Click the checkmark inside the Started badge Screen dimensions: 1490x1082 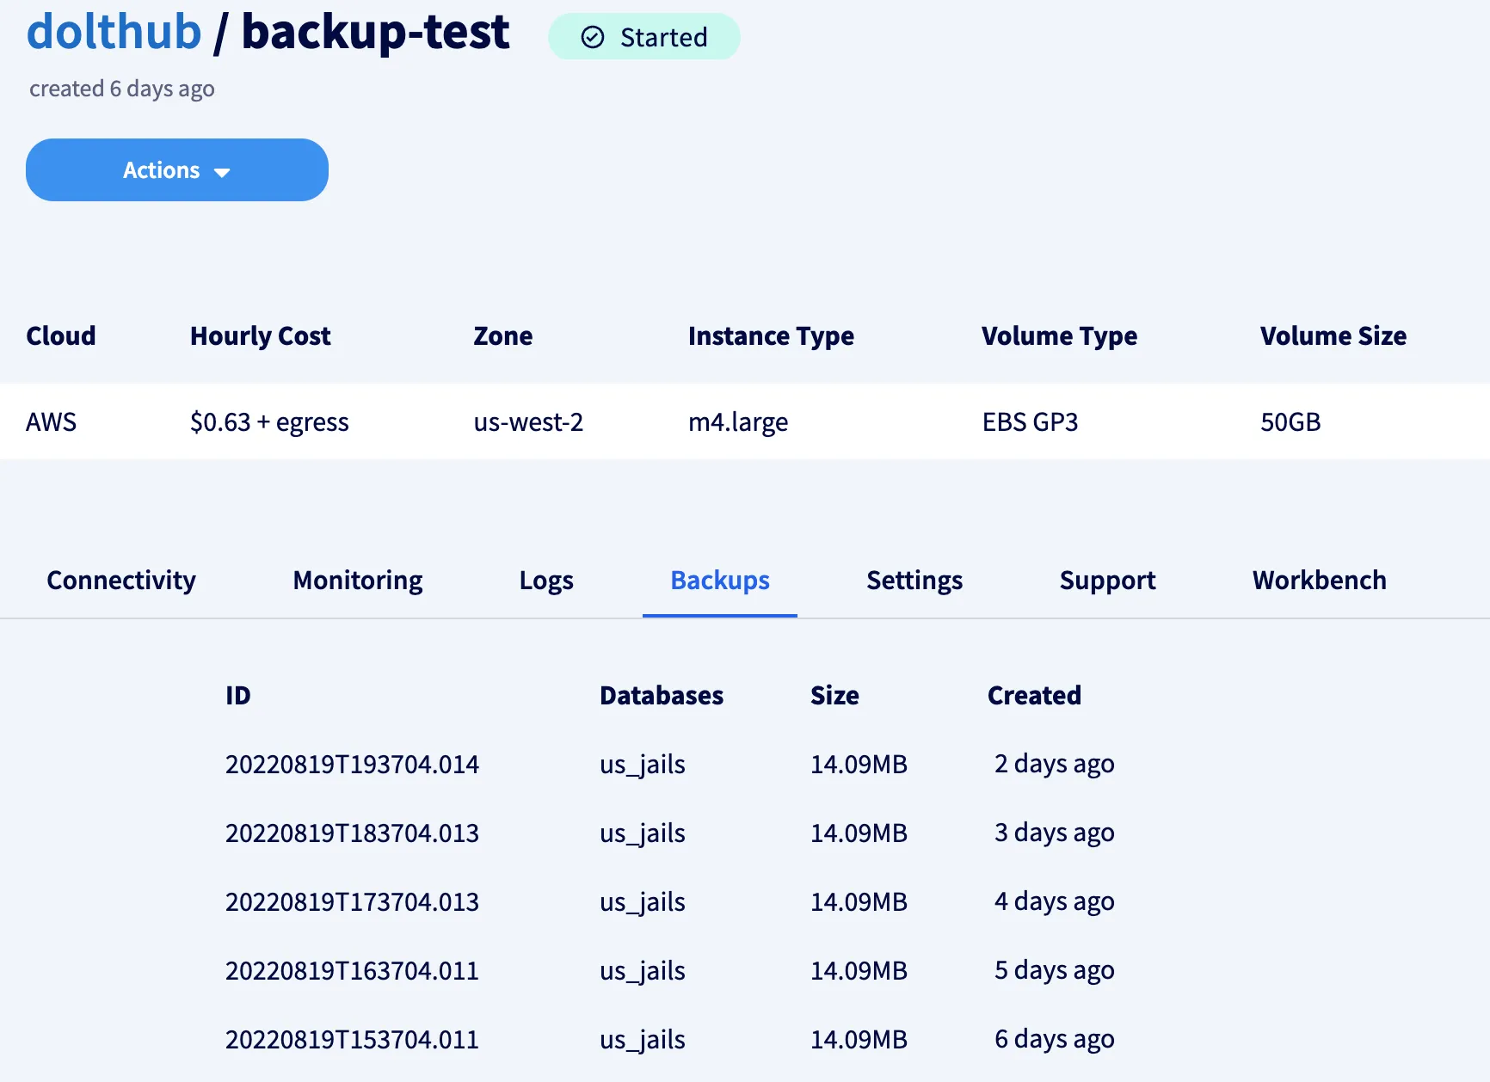(591, 37)
